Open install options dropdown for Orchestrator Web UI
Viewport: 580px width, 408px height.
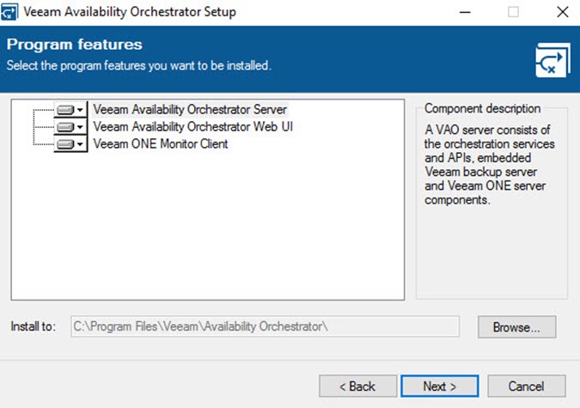[80, 127]
